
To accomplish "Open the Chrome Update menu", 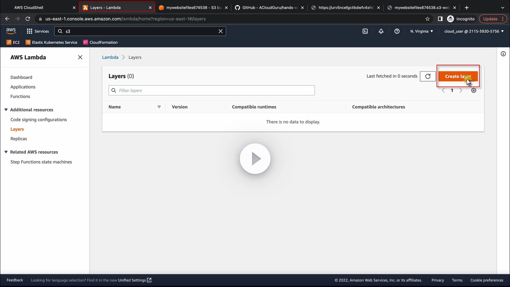I will point(493,19).
